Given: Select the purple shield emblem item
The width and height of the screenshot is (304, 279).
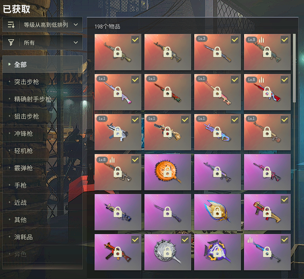Looking at the screenshot, I should point(217,252).
